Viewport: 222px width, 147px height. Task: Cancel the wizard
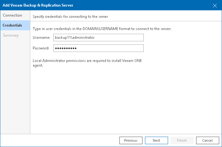coord(207,140)
